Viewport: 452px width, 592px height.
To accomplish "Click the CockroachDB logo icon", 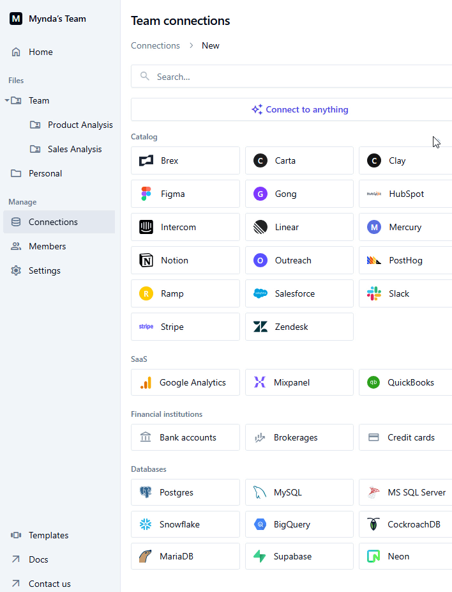I will [x=373, y=524].
